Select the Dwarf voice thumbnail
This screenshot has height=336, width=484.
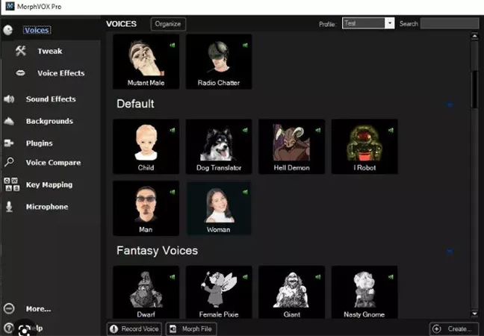[146, 292]
